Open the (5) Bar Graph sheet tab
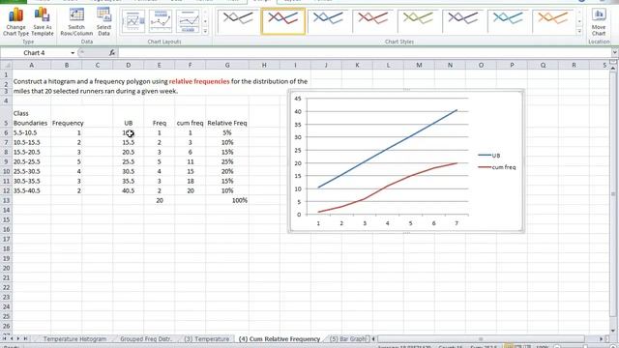This screenshot has width=619, height=348. 348,339
